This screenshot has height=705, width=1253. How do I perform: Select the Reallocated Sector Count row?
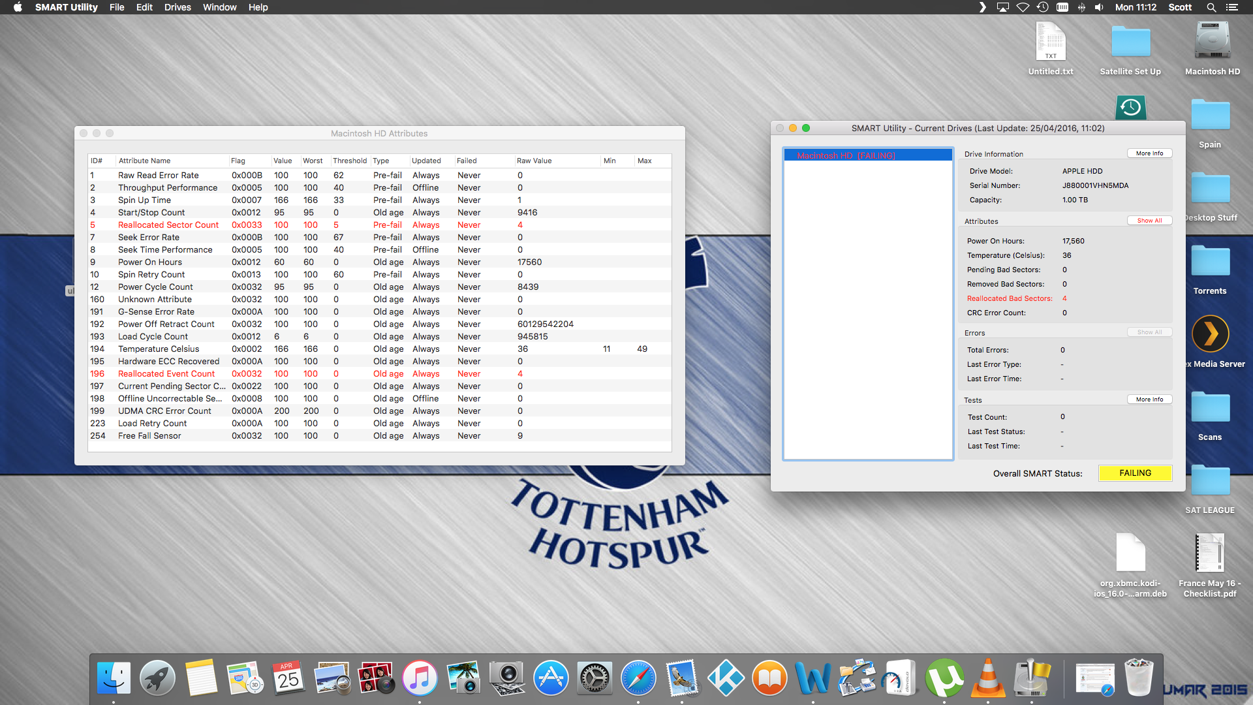click(380, 225)
